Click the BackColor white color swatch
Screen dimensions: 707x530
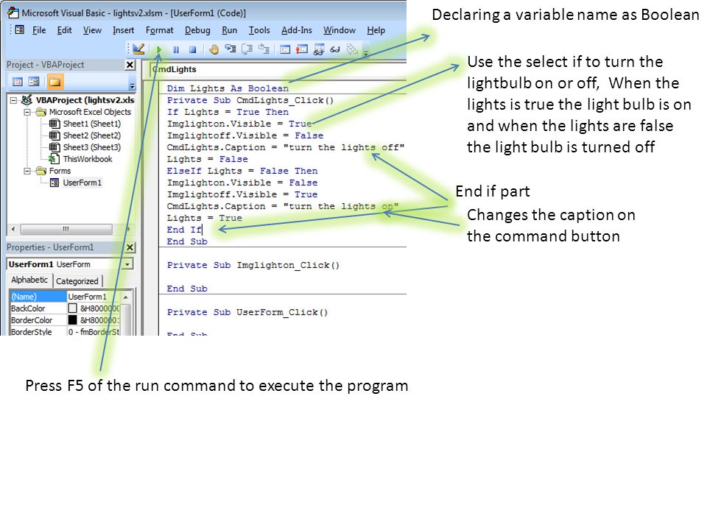73,308
